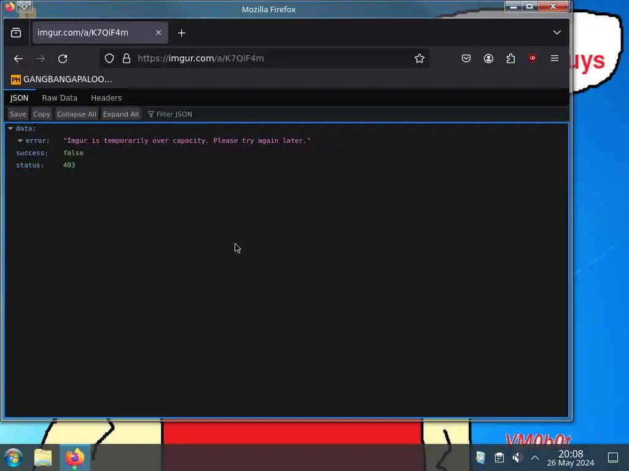Open tracking protection shield icon
The width and height of the screenshot is (629, 471).
pyautogui.click(x=109, y=58)
